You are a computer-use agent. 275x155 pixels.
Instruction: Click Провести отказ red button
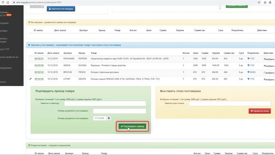[x=260, y=111]
